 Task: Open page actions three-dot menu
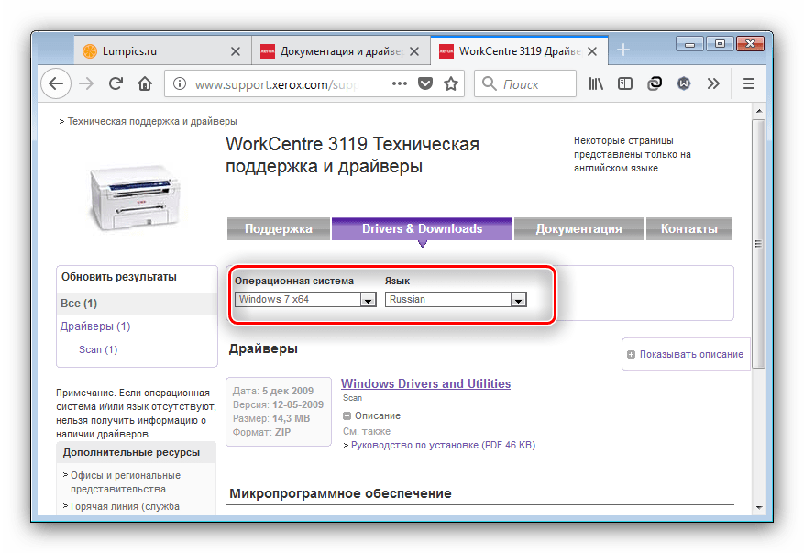pyautogui.click(x=399, y=83)
